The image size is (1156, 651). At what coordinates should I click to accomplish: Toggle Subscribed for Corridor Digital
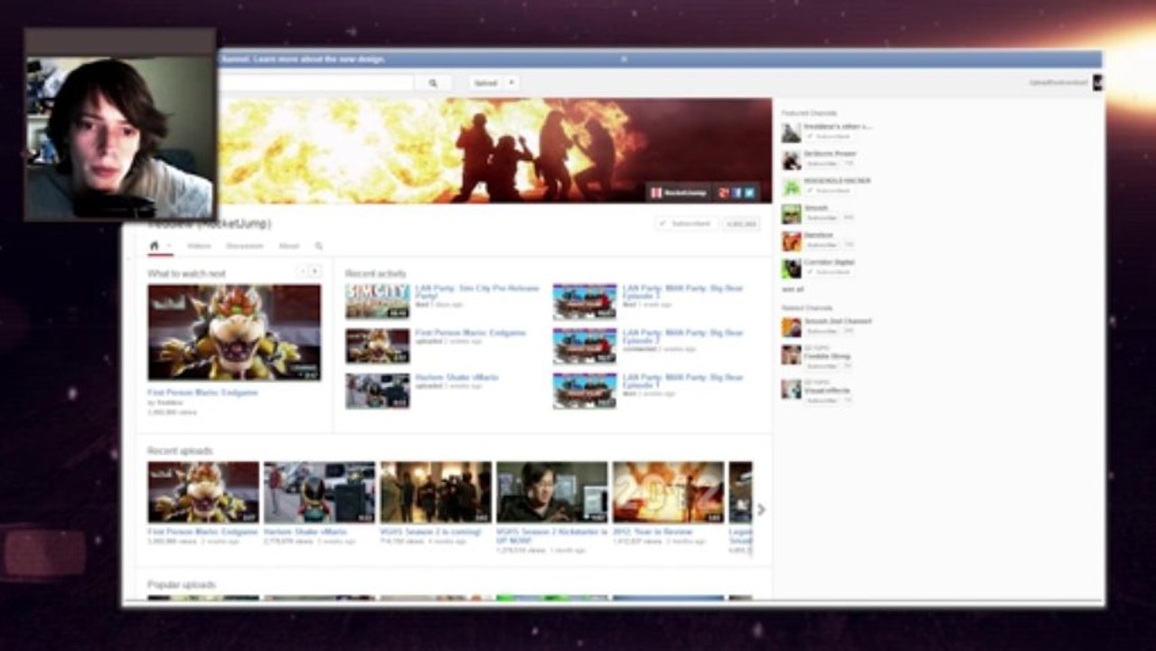pos(829,272)
